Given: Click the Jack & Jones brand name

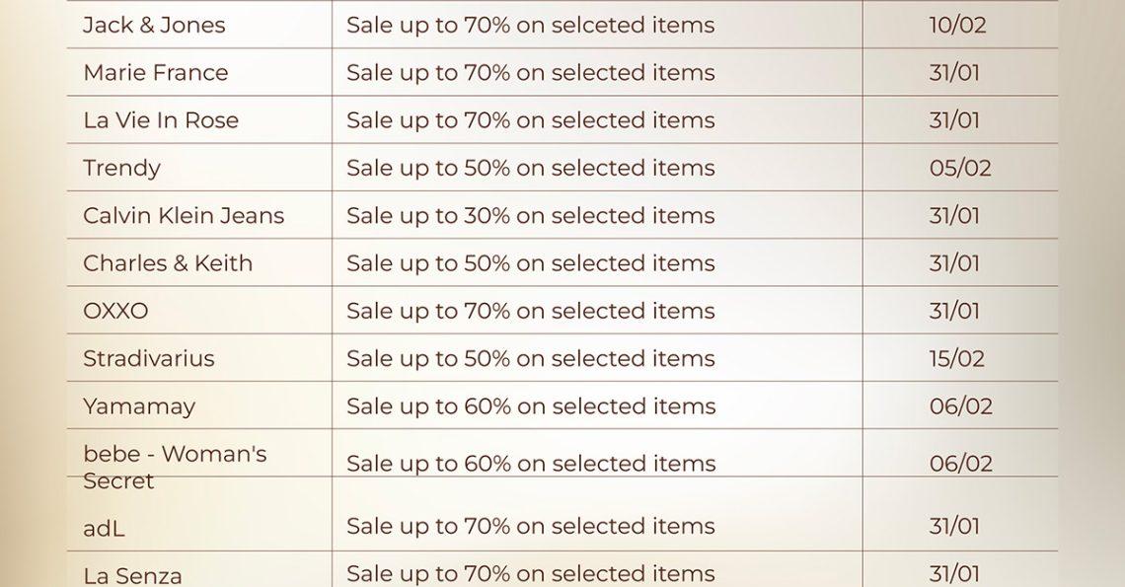Looking at the screenshot, I should tap(154, 25).
